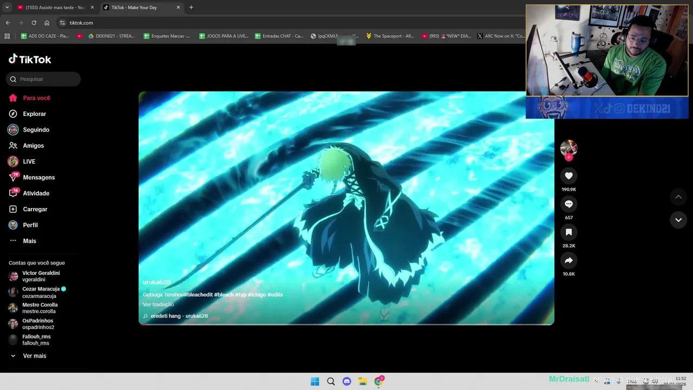Click the #bleachedit hashtag
Screen dimensions: 693x390
pyautogui.click(x=198, y=295)
